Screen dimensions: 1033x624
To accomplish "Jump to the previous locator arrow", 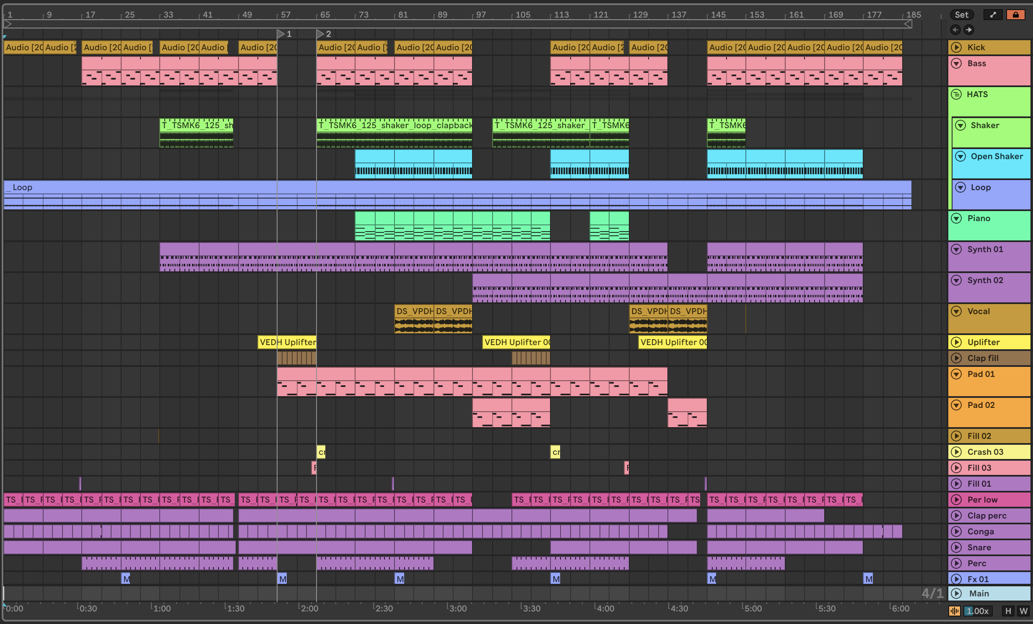I will 955,30.
